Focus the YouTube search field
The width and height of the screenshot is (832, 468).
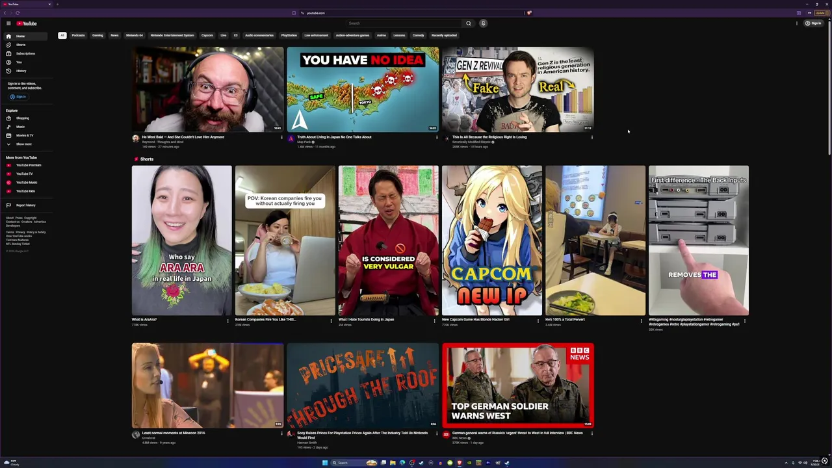tap(404, 23)
